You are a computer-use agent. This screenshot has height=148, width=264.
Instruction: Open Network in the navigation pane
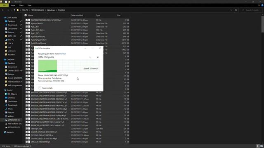pyautogui.click(x=10, y=132)
